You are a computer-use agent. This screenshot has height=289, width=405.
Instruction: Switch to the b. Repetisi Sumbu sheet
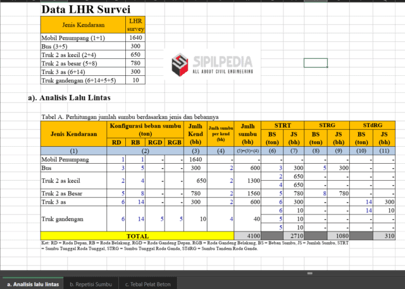click(93, 284)
